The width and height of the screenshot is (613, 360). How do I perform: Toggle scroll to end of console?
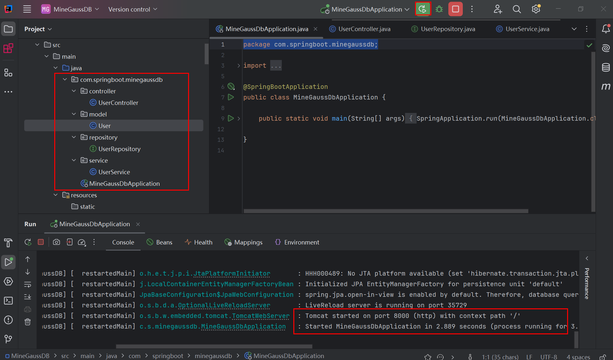point(28,297)
